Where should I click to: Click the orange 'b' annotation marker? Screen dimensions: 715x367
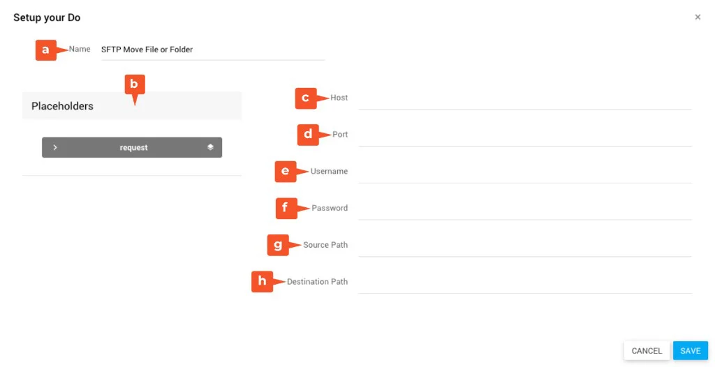pyautogui.click(x=134, y=85)
